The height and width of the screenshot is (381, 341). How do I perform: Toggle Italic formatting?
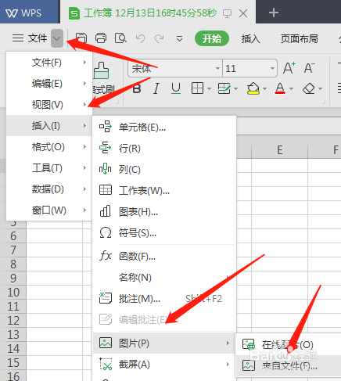click(156, 89)
